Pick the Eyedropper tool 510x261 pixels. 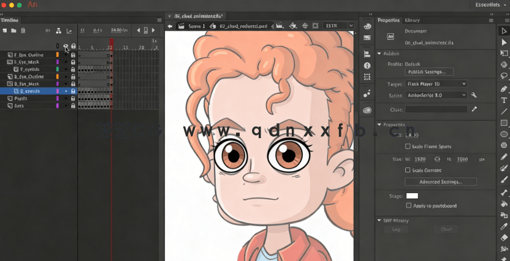504,227
